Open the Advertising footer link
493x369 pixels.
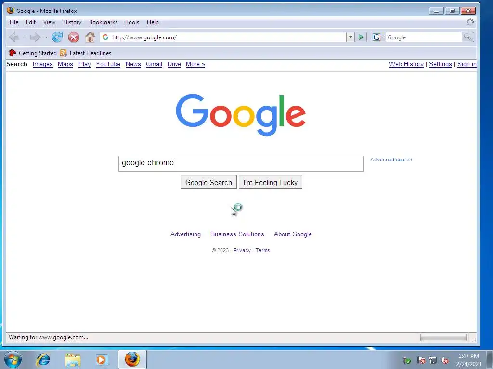coord(185,234)
